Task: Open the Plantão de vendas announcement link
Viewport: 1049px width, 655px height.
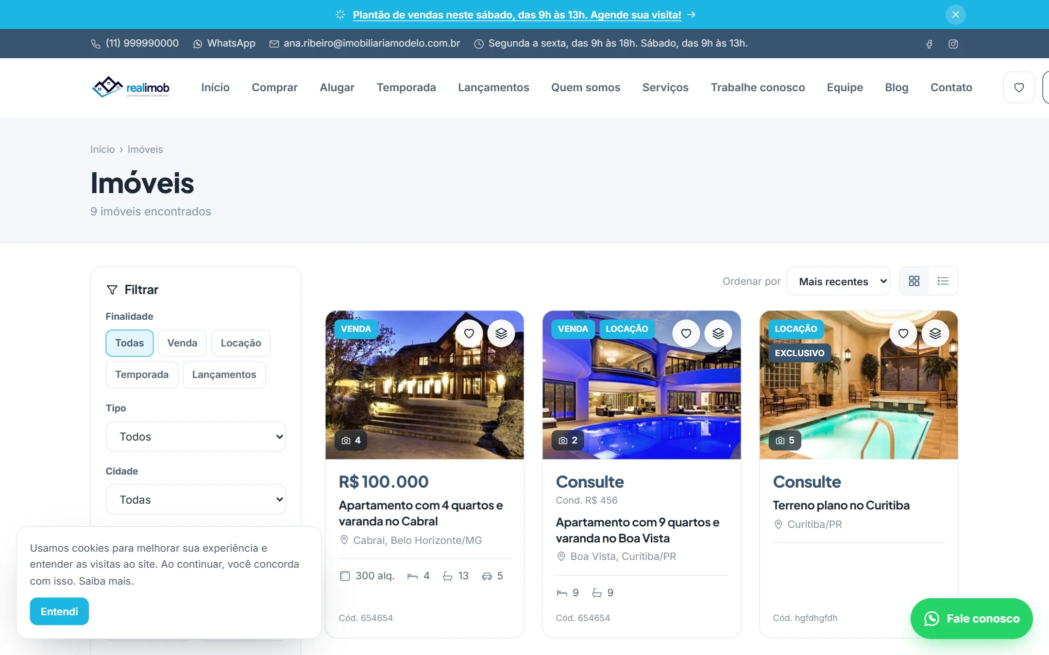Action: pos(517,15)
